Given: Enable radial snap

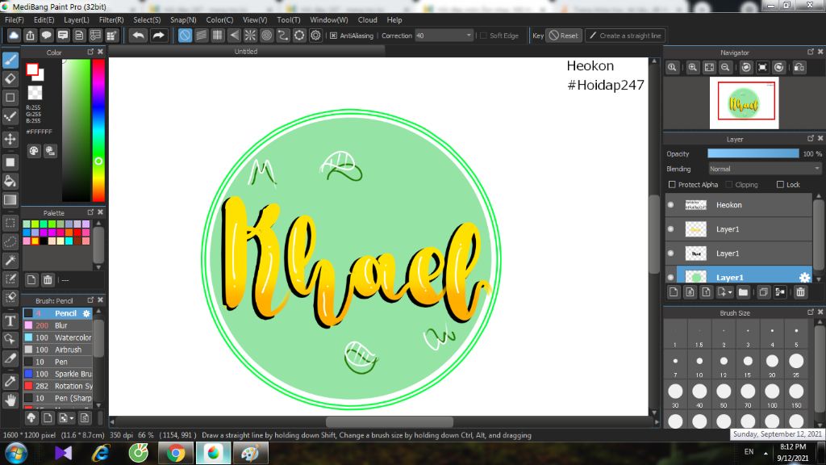Looking at the screenshot, I should coord(250,36).
